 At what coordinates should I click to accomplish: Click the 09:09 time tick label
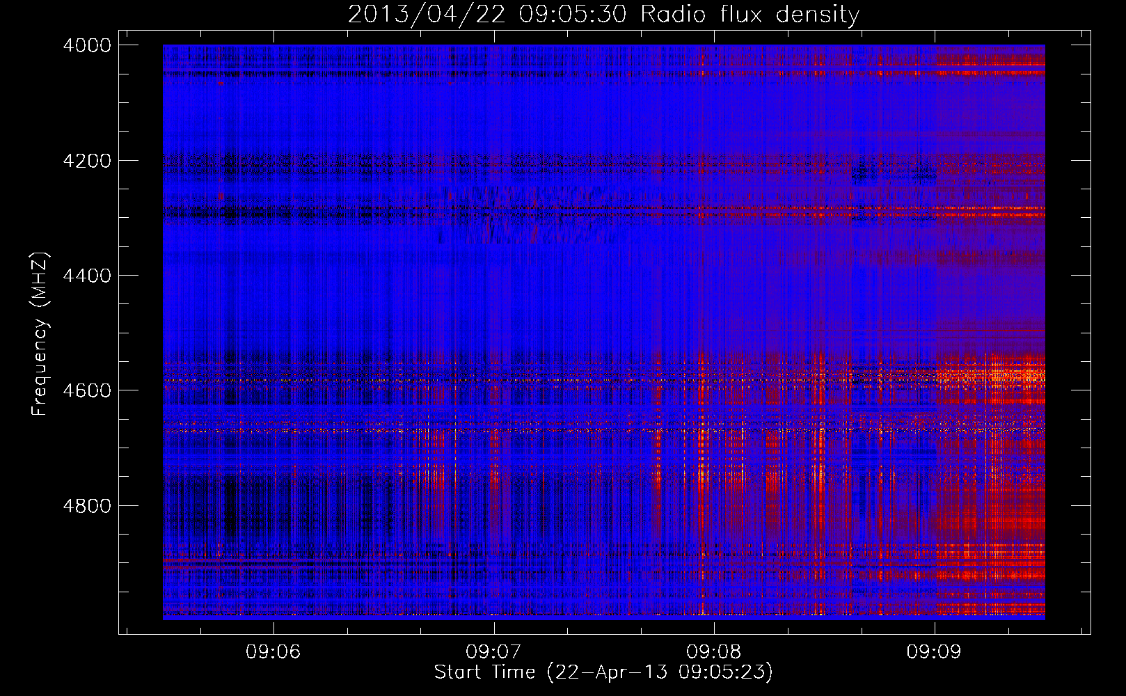(x=933, y=651)
